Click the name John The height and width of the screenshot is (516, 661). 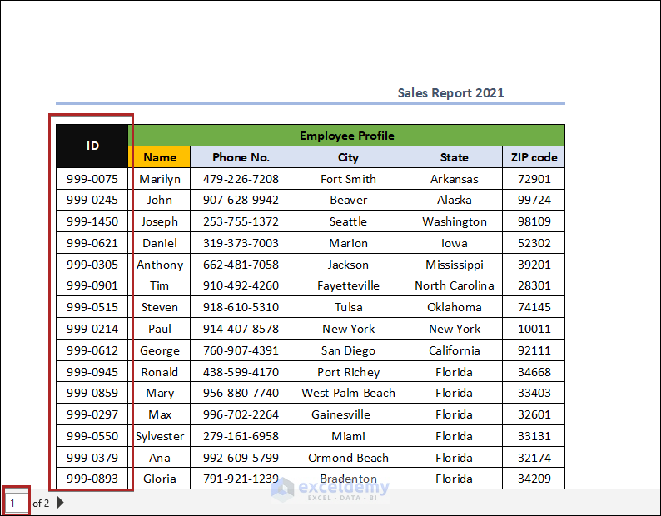159,200
